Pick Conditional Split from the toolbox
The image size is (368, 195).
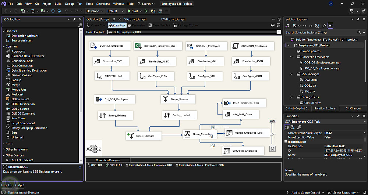[22, 61]
